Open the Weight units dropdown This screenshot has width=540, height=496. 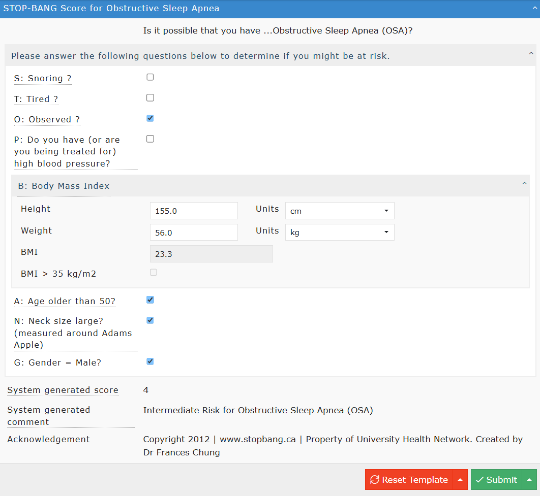pos(339,233)
